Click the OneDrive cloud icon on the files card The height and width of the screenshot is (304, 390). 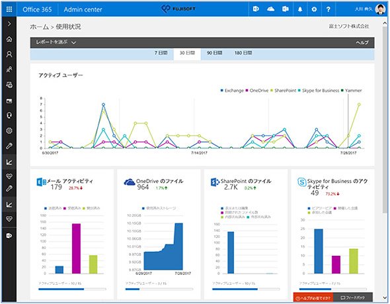(130, 182)
